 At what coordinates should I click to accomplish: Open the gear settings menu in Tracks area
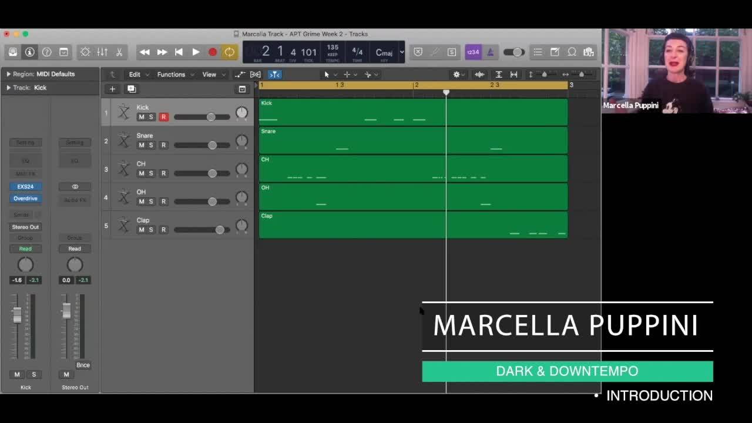coord(458,75)
